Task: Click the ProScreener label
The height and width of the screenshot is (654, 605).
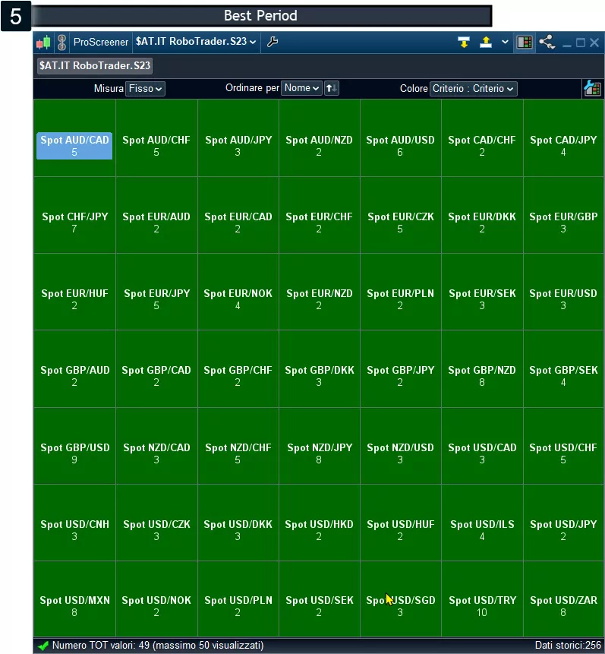Action: pyautogui.click(x=101, y=42)
